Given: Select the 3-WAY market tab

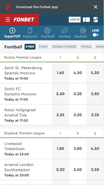Looking at the screenshot, I should tap(30, 47).
